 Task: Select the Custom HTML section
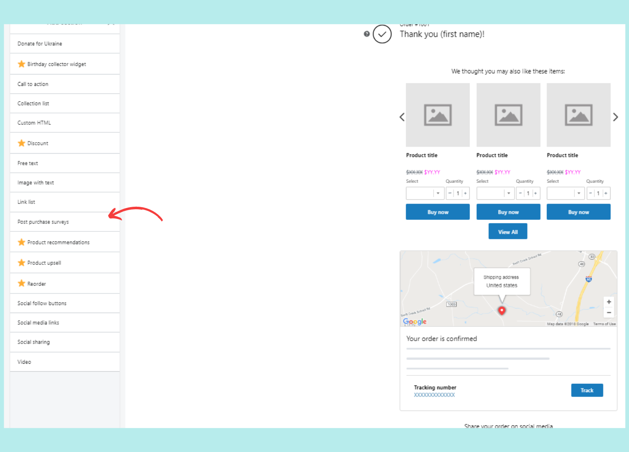(x=65, y=123)
